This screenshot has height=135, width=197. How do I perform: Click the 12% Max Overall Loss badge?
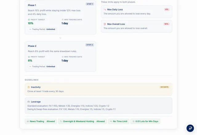pos(167,24)
